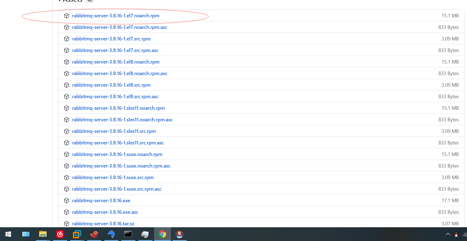Click package icon beside el8.noarch.rpm
The width and height of the screenshot is (467, 241).
(67, 62)
